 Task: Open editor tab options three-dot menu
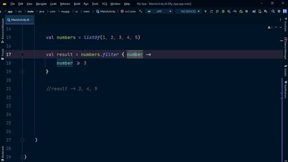point(280,20)
